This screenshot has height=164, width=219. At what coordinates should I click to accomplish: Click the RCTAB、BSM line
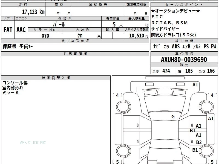pos(169,23)
